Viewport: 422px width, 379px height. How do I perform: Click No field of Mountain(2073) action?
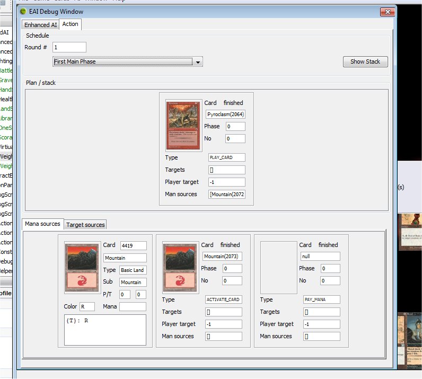click(232, 281)
